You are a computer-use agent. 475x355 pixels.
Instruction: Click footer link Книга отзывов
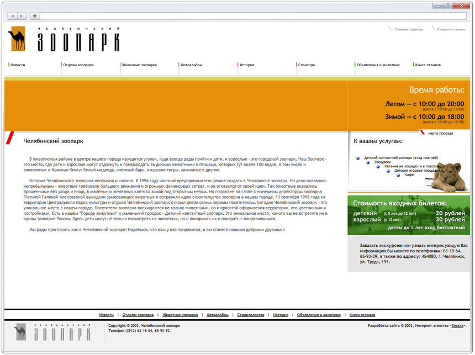(x=362, y=315)
